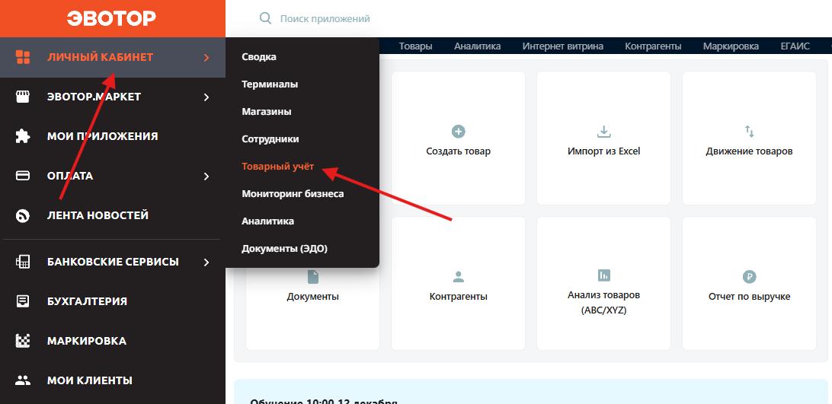Select Маркировка sidebar label
Viewport: 832px width, 404px height.
pyautogui.click(x=87, y=341)
